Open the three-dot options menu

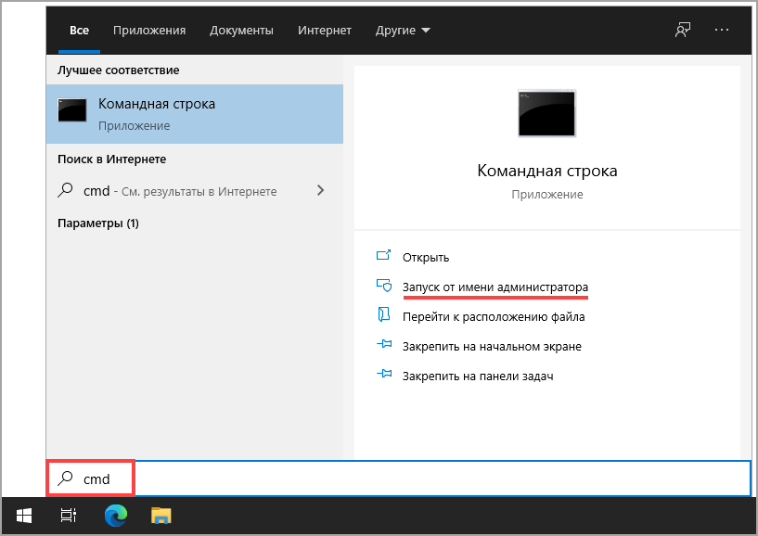[x=722, y=30]
